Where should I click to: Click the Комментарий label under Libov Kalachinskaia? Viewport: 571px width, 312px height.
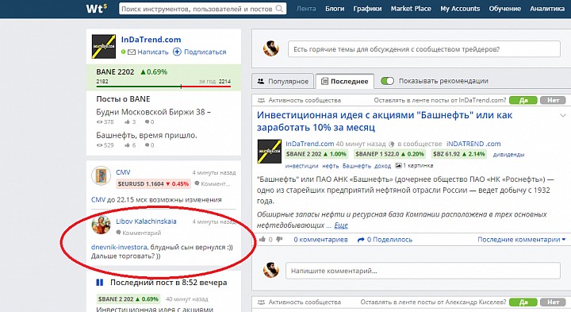[139, 233]
